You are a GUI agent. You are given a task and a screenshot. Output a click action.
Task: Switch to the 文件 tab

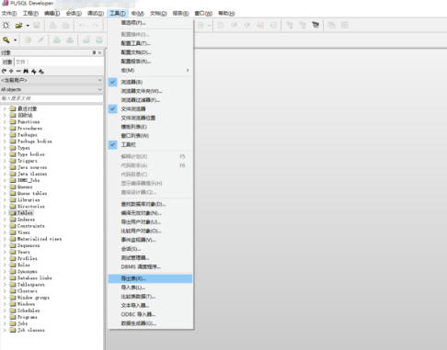pos(20,62)
